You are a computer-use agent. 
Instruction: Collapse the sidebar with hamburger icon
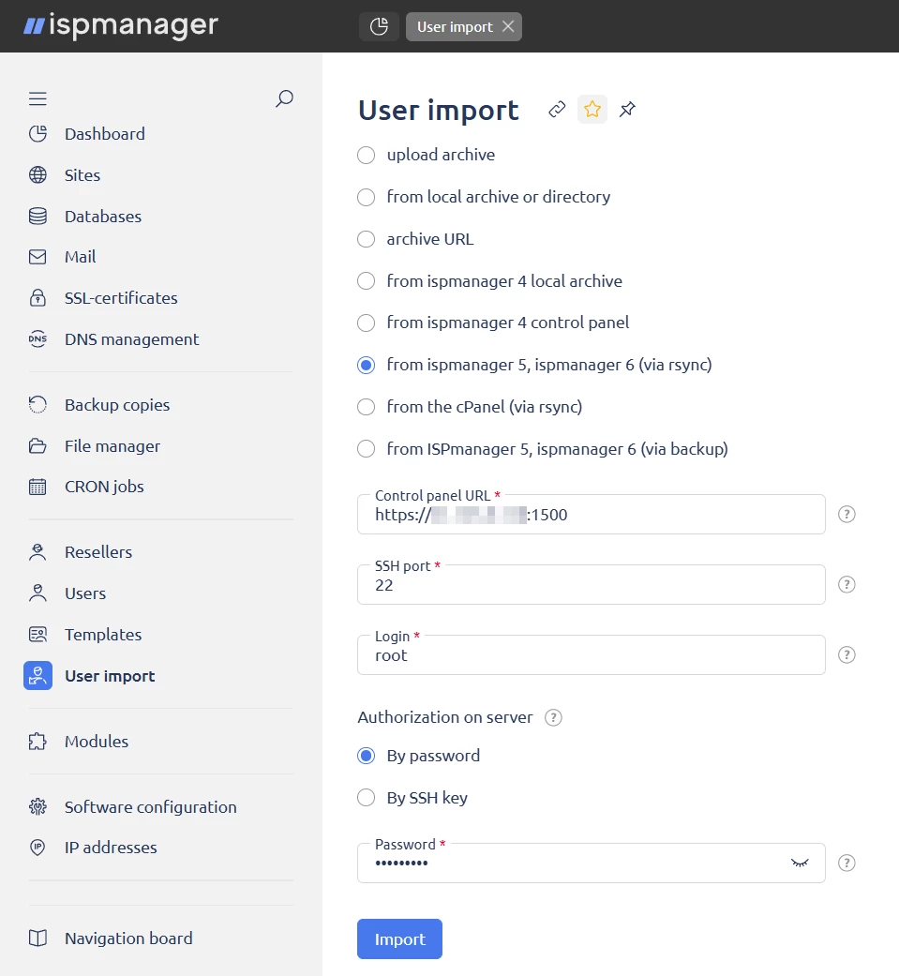(38, 98)
